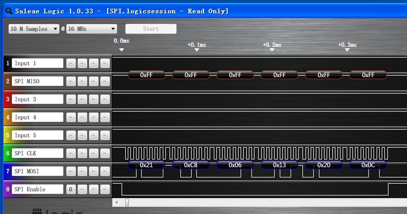This screenshot has height=214, width=407.
Task: Click third trigger button on Input 3 row
Action: [x=94, y=99]
